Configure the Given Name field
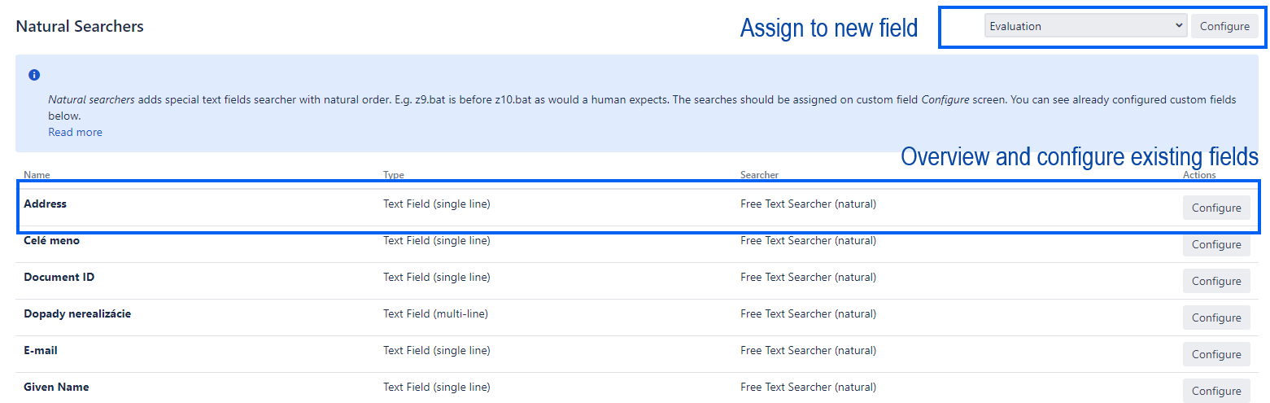The image size is (1270, 403). coord(1215,391)
